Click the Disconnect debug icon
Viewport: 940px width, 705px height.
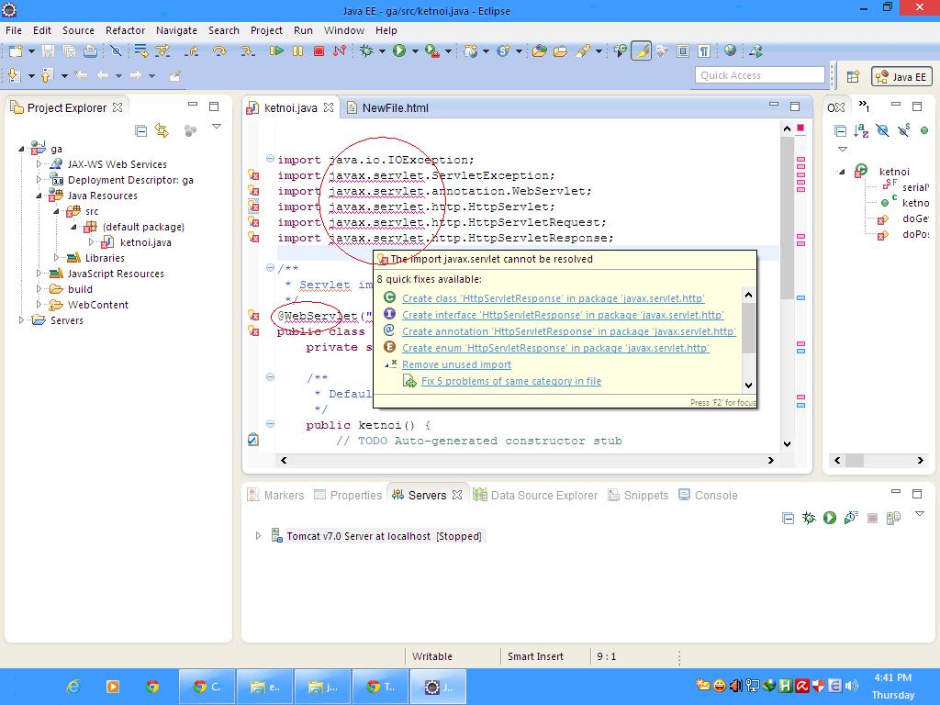(x=340, y=51)
